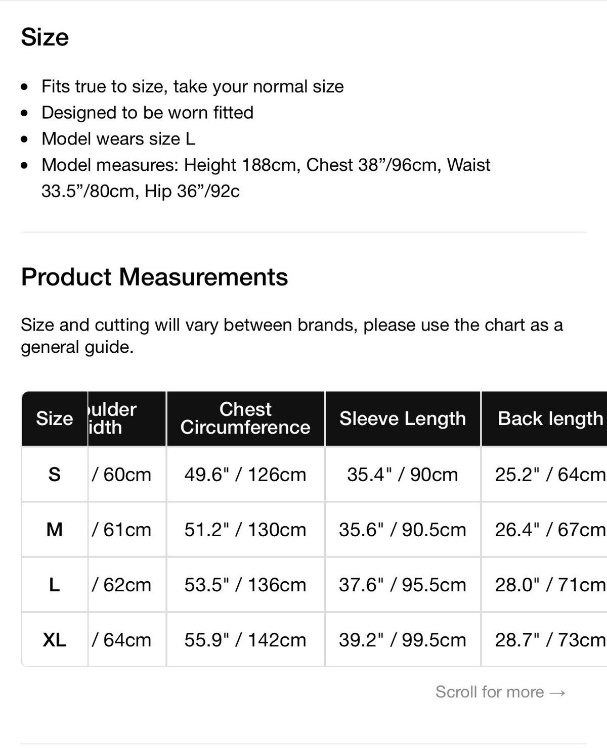
Task: Select the S size row label
Action: coord(55,475)
